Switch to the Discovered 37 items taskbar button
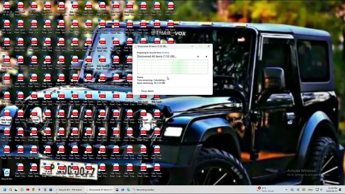The width and height of the screenshot is (345, 194). coord(99,190)
